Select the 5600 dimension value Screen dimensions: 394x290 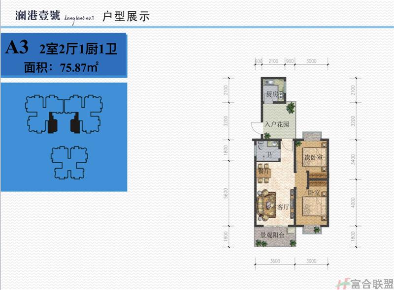coord(226,193)
